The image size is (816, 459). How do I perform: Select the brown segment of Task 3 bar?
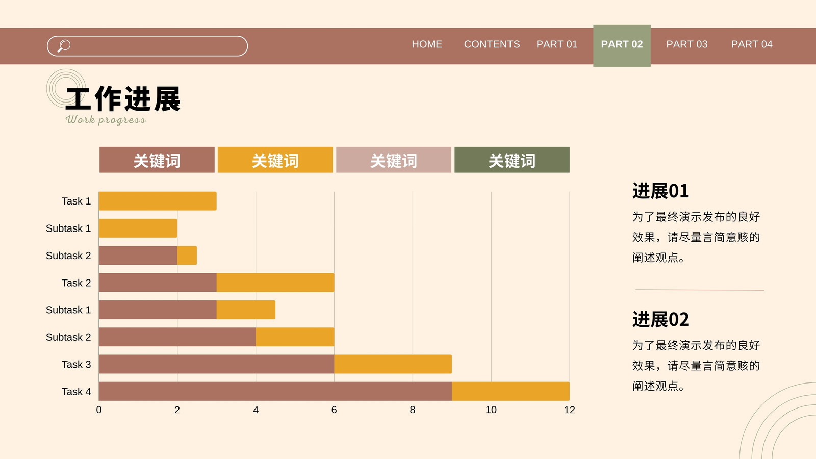point(216,364)
